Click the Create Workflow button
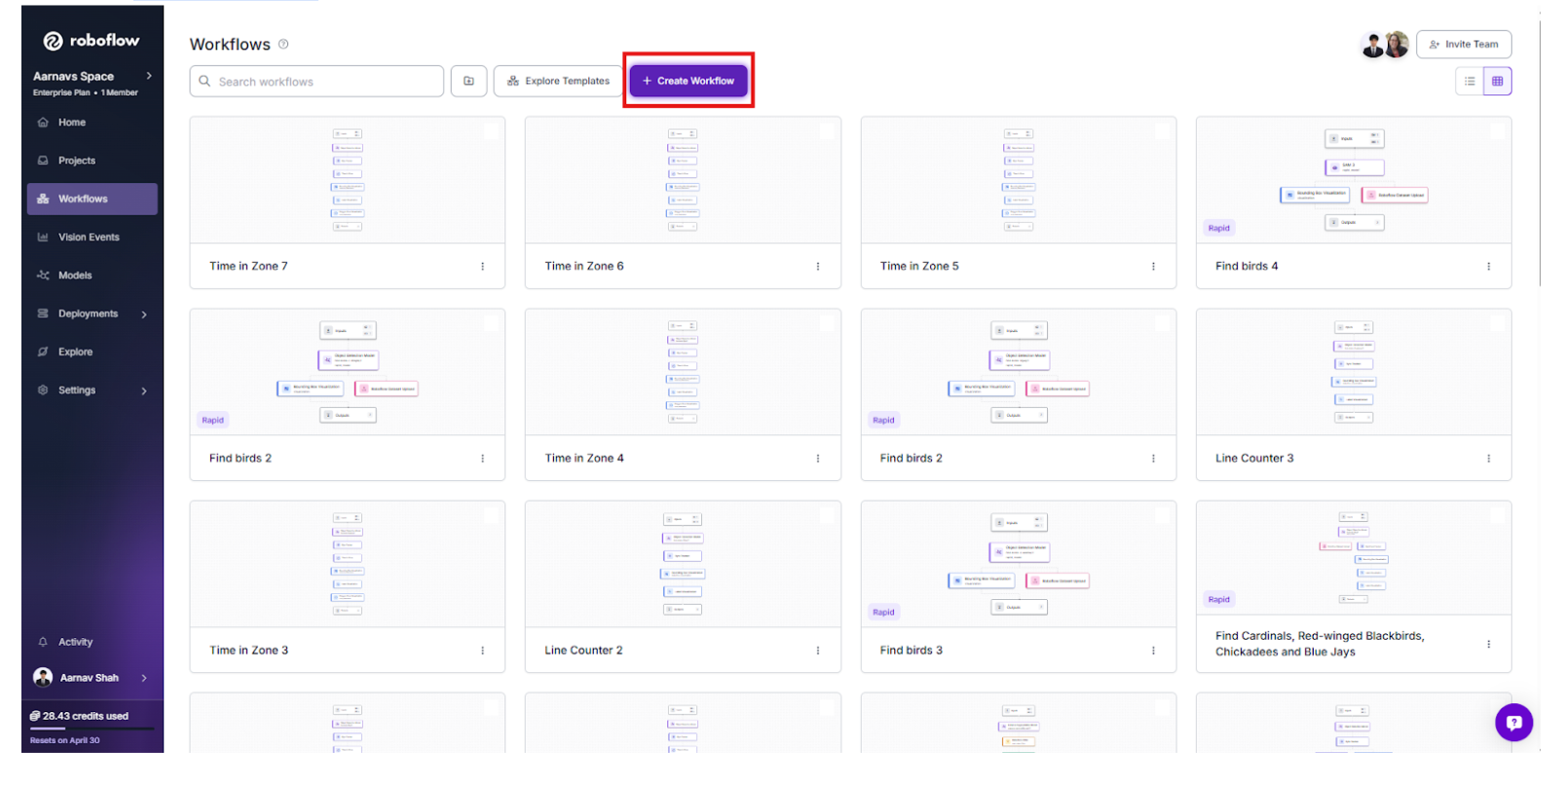The image size is (1564, 785). (689, 81)
